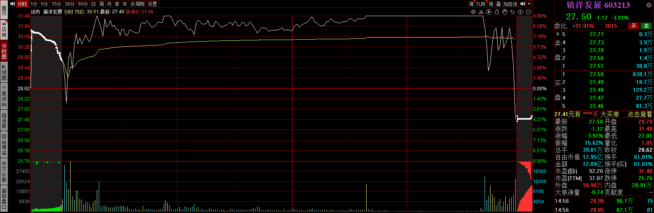
Task: Switch to the 月 monthly chart tab
Action: click(109, 4)
